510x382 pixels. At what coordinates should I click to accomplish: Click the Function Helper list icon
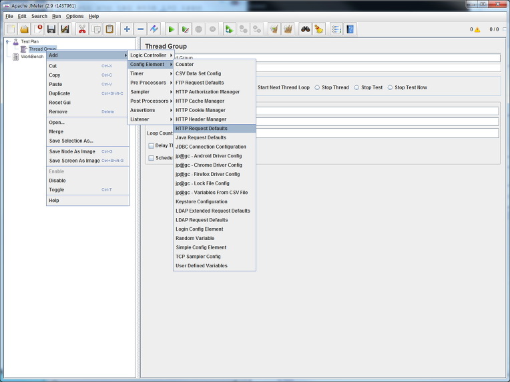336,29
